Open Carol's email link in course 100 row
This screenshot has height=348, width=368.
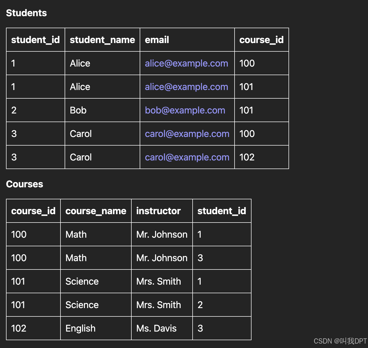pos(187,134)
